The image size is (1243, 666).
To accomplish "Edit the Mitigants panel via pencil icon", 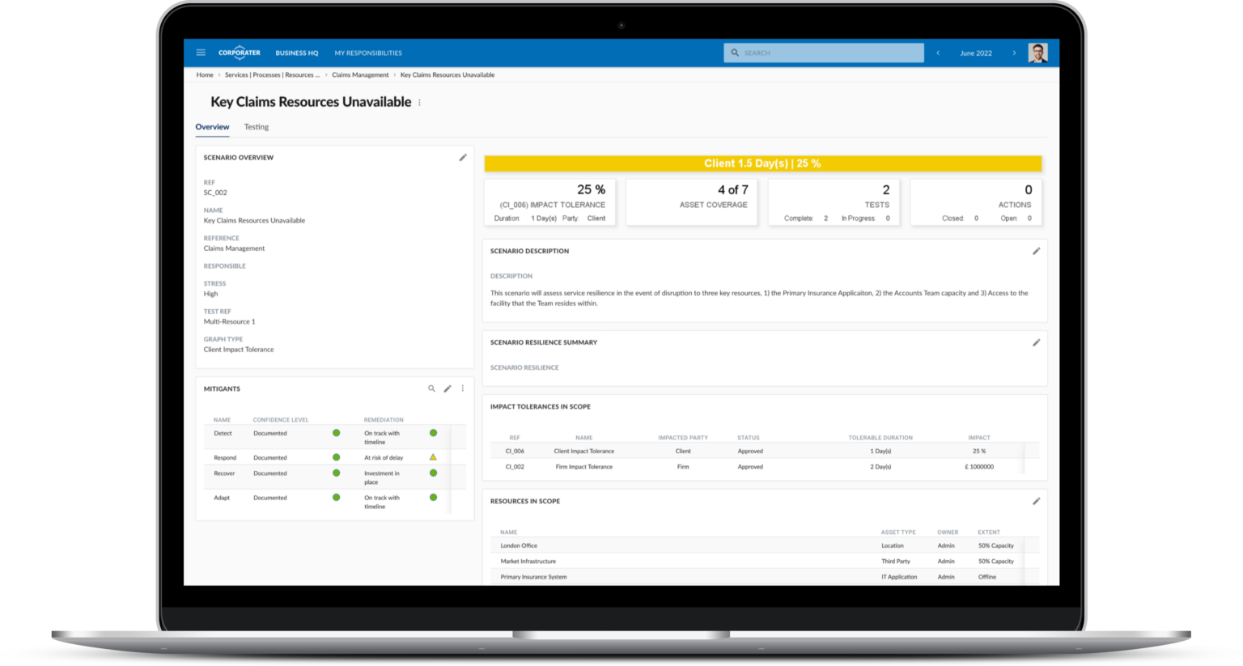I will (448, 388).
